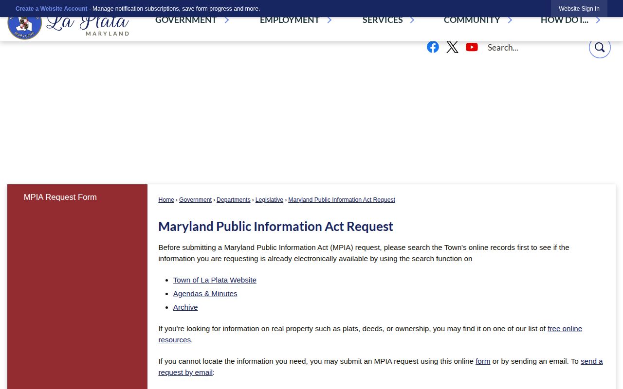Image resolution: width=623 pixels, height=389 pixels.
Task: Click the send a request by email link
Action: (x=591, y=361)
